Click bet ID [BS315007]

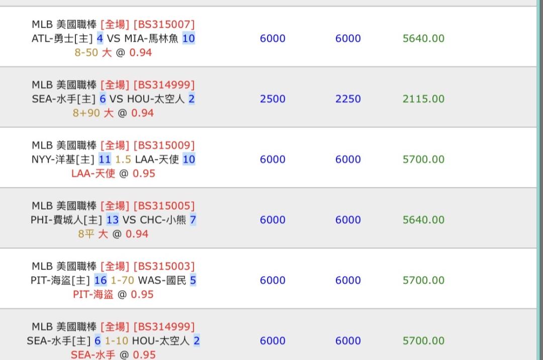pos(164,24)
